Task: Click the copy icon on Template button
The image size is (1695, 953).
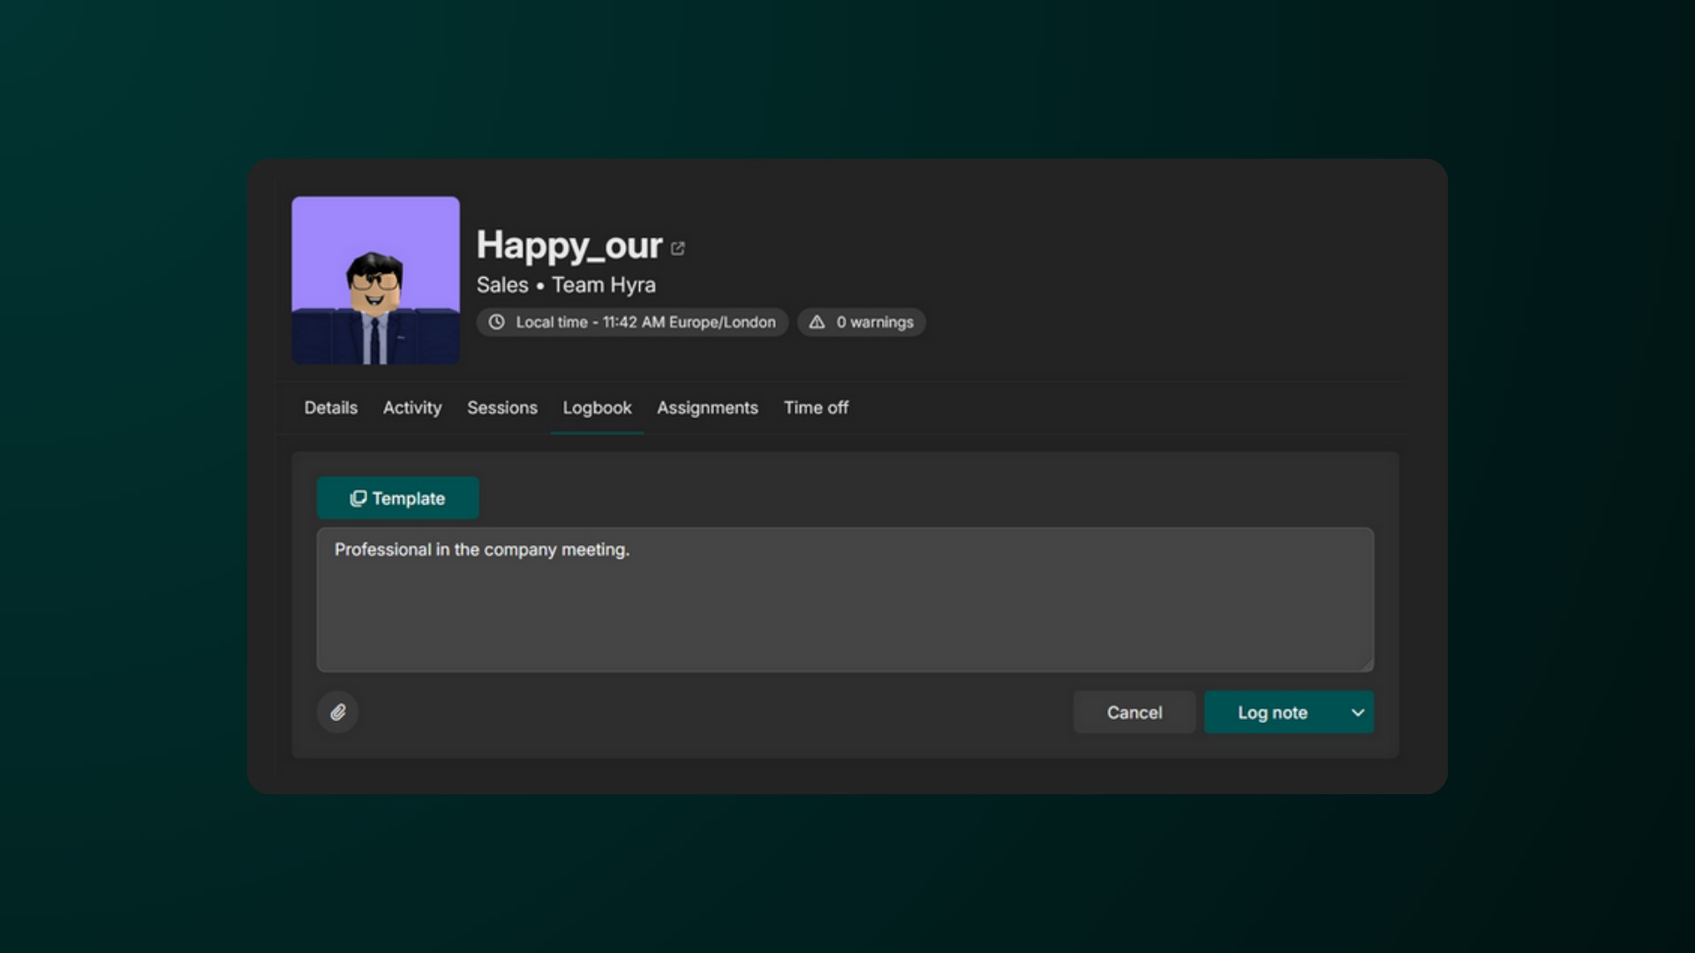Action: 358,499
